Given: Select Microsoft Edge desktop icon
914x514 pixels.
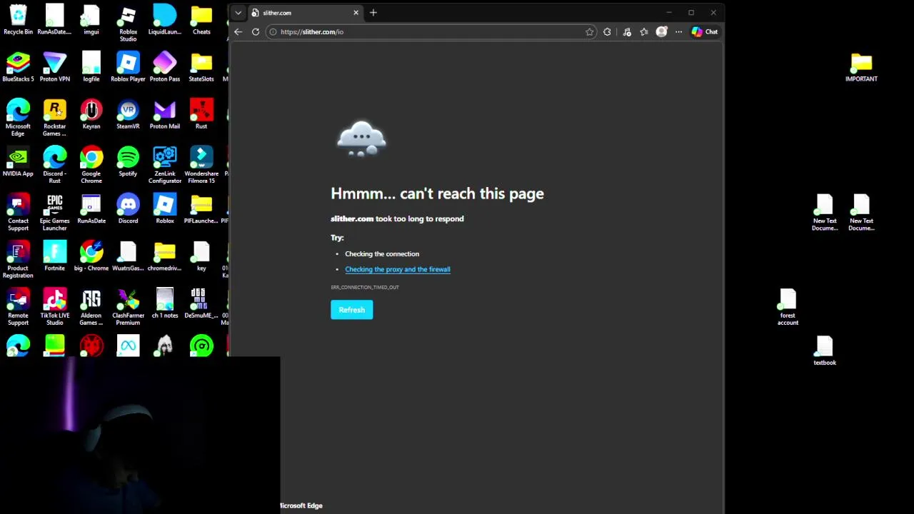Looking at the screenshot, I should pyautogui.click(x=18, y=118).
